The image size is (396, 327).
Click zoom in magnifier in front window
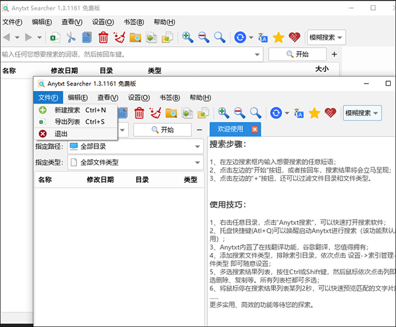224,113
